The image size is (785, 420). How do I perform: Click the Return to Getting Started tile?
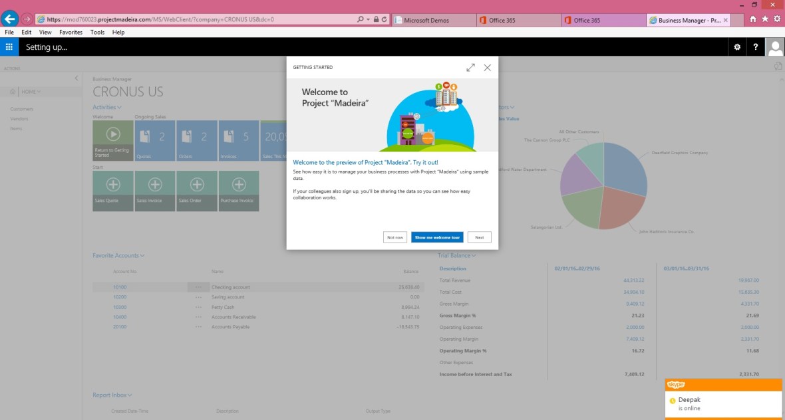coord(113,141)
